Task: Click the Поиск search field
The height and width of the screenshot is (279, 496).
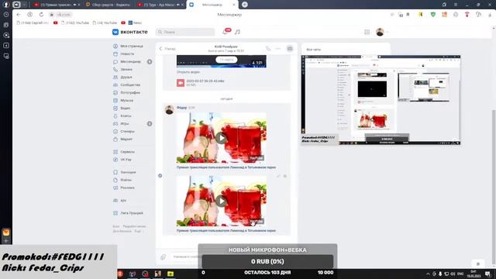Action: [x=185, y=32]
